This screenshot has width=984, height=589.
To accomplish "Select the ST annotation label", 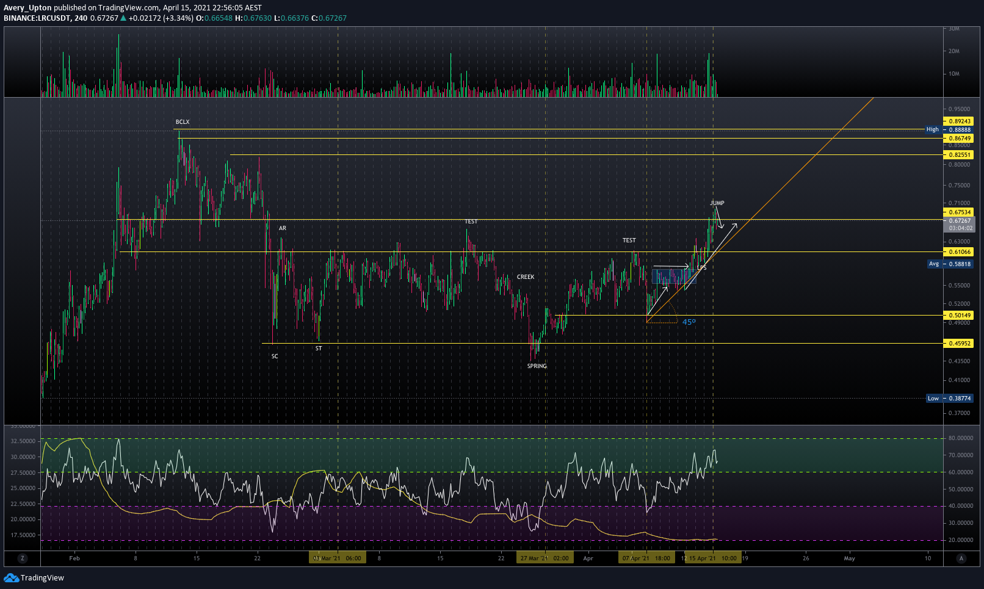I will (319, 349).
